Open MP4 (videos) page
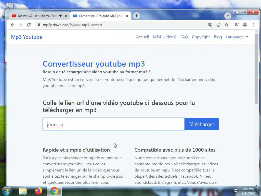The image size is (261, 196). point(165,37)
